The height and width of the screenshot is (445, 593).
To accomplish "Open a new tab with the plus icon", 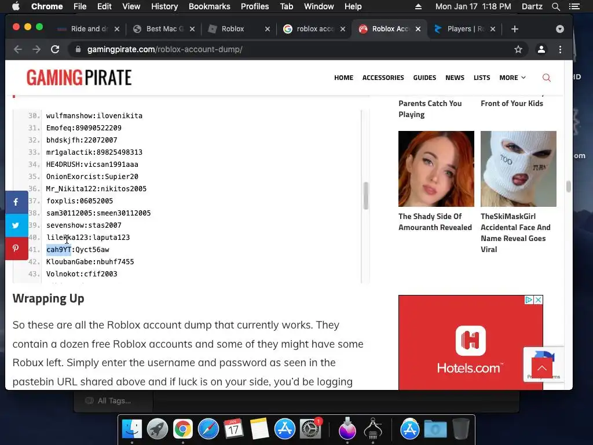I will point(515,29).
